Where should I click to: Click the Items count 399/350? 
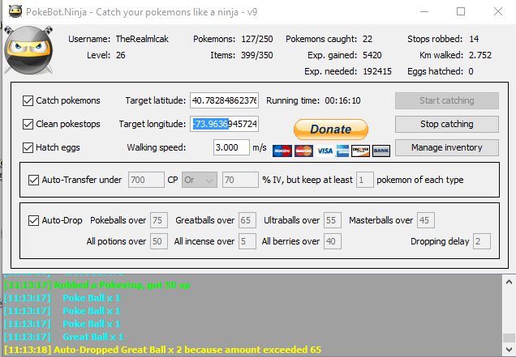257,55
